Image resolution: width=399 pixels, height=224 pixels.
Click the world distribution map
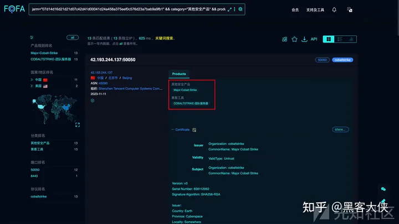(x=54, y=109)
